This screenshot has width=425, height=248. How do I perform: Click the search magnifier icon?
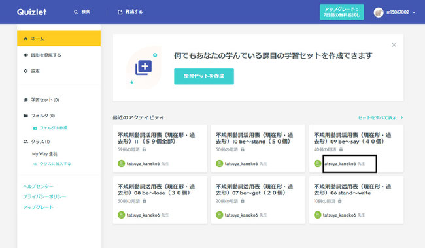[x=76, y=12]
